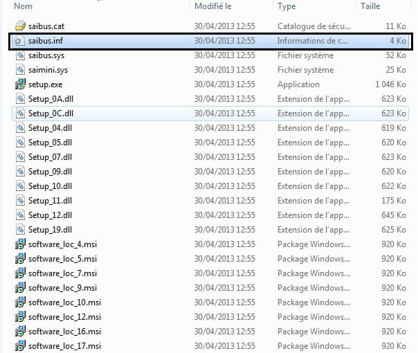
Task: Click the Setup_09.dll file icon
Action: click(x=20, y=172)
